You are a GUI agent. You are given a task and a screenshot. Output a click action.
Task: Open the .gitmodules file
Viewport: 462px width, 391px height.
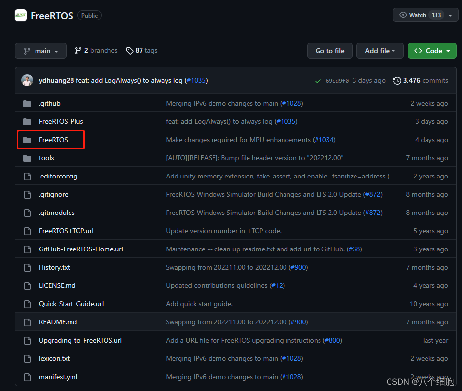tap(57, 213)
